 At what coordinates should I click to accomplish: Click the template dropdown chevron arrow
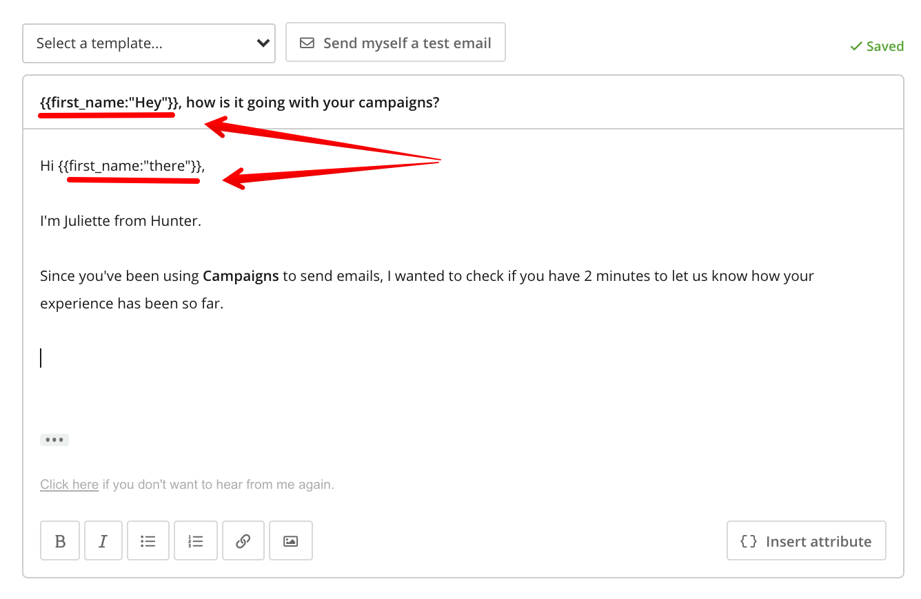[263, 42]
